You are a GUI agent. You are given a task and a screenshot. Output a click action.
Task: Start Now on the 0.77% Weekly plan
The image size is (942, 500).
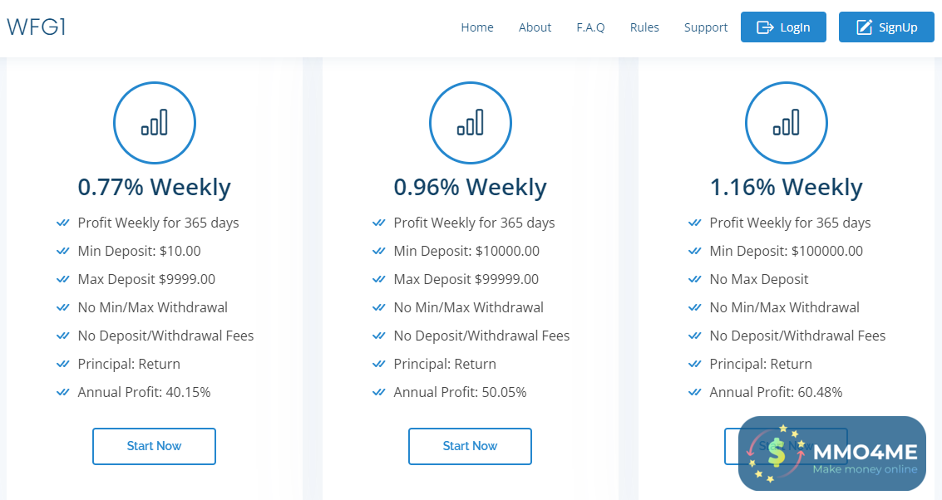coord(154,446)
